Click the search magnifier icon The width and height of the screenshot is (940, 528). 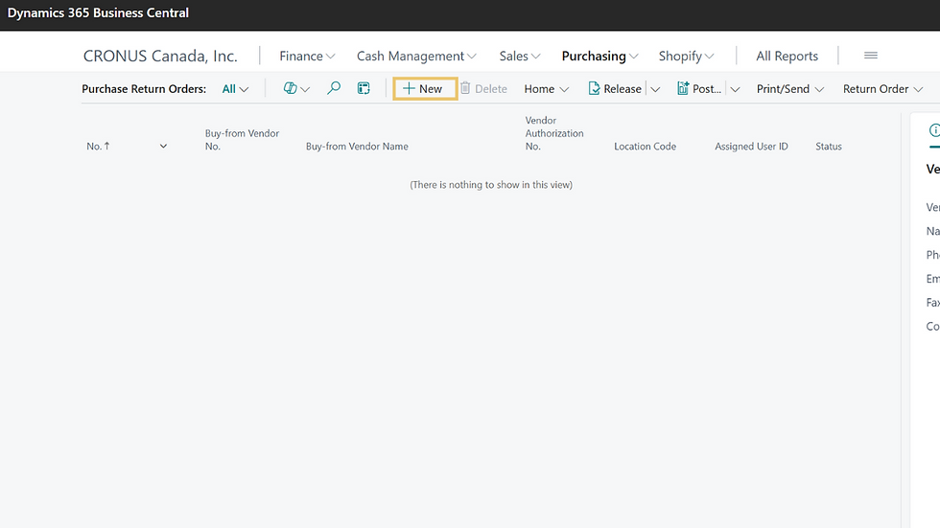coord(334,88)
